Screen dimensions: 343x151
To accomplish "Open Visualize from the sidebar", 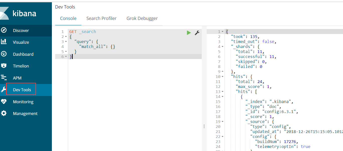I will point(21,42).
